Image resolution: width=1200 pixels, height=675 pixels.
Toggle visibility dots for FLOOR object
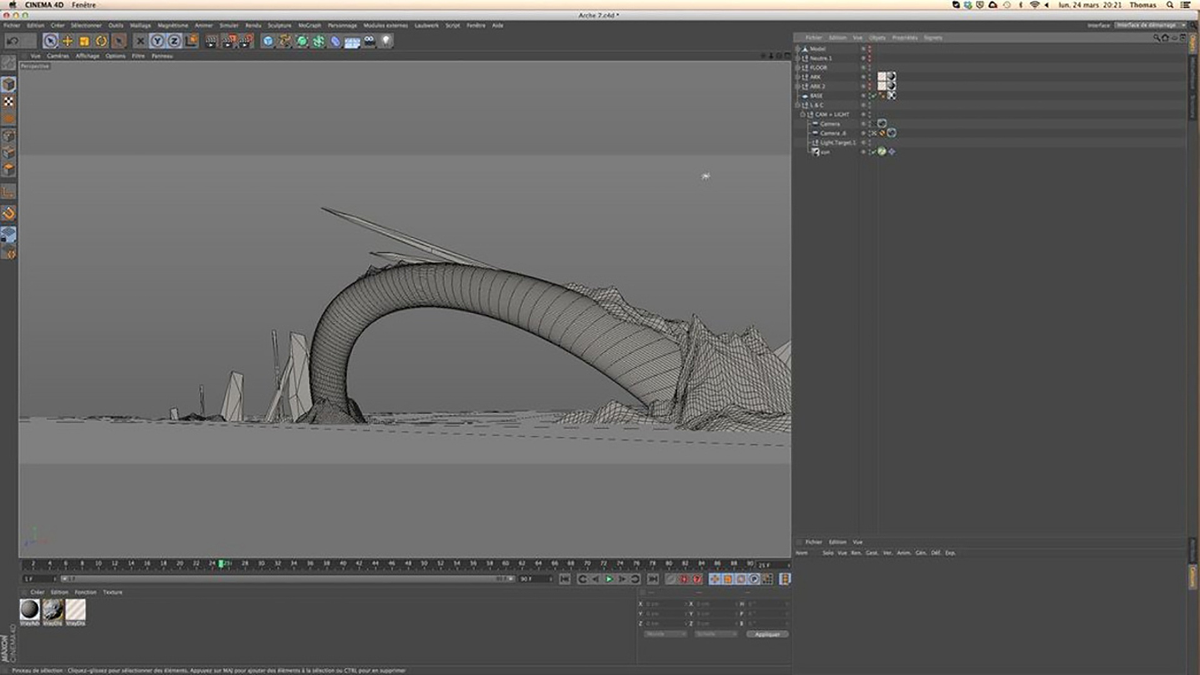[x=869, y=67]
